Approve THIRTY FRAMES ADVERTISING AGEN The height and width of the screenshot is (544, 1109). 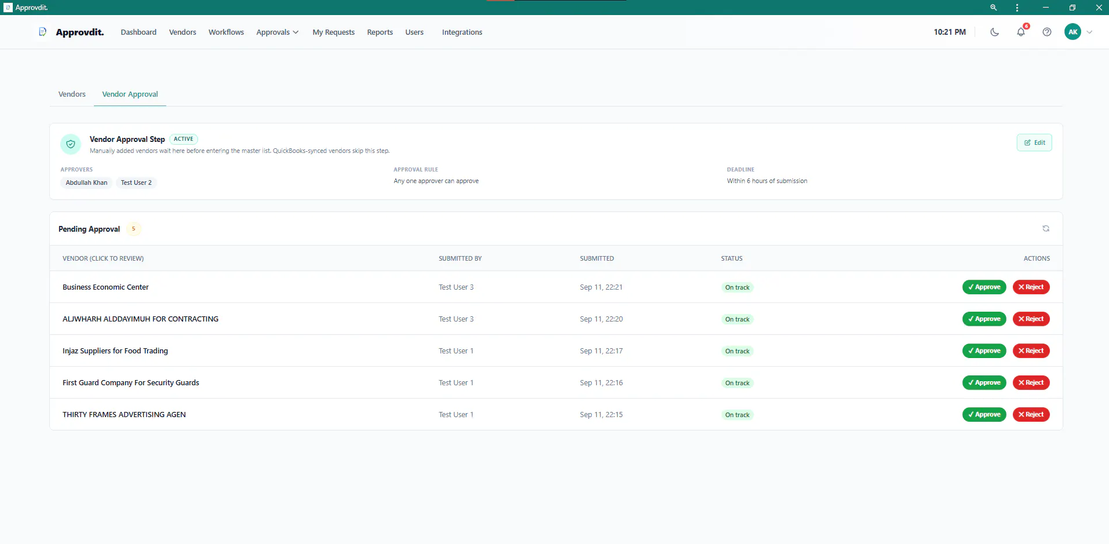984,414
